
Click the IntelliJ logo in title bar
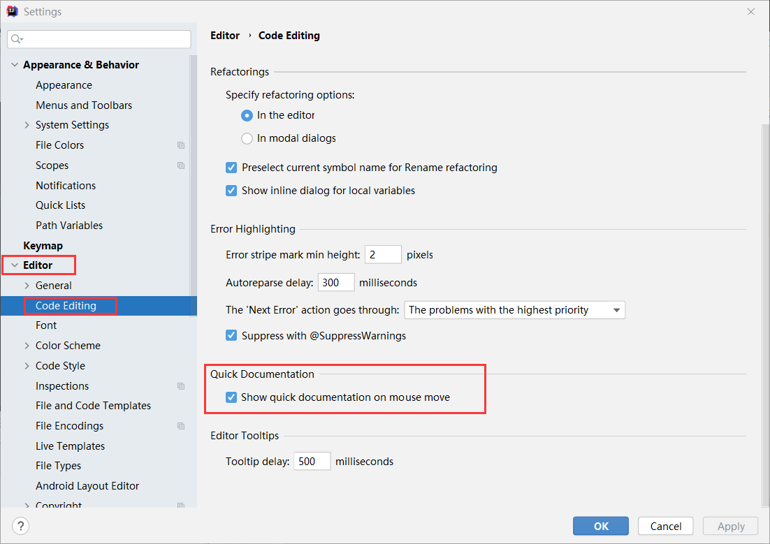pyautogui.click(x=13, y=11)
